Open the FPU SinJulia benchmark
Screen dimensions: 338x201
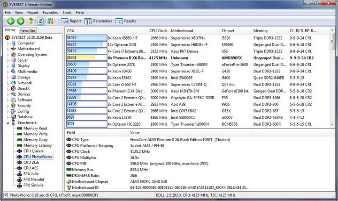(33, 185)
